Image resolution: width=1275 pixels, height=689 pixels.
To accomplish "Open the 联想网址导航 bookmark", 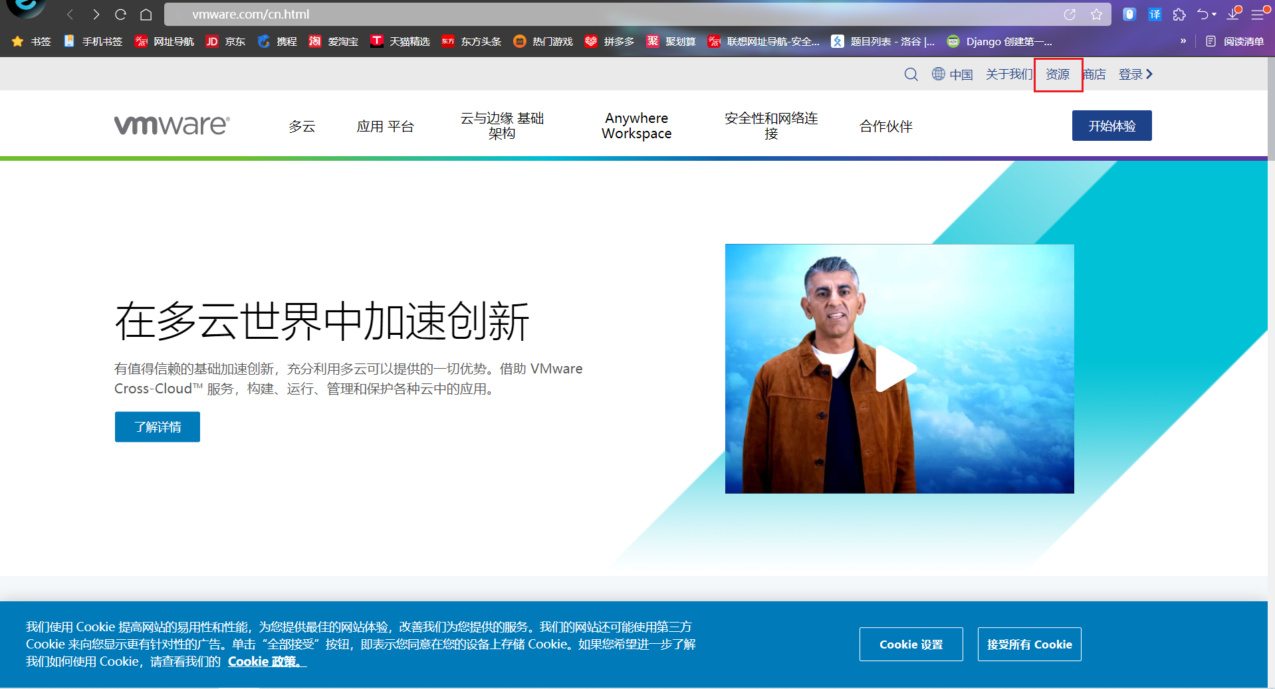I will tap(764, 41).
